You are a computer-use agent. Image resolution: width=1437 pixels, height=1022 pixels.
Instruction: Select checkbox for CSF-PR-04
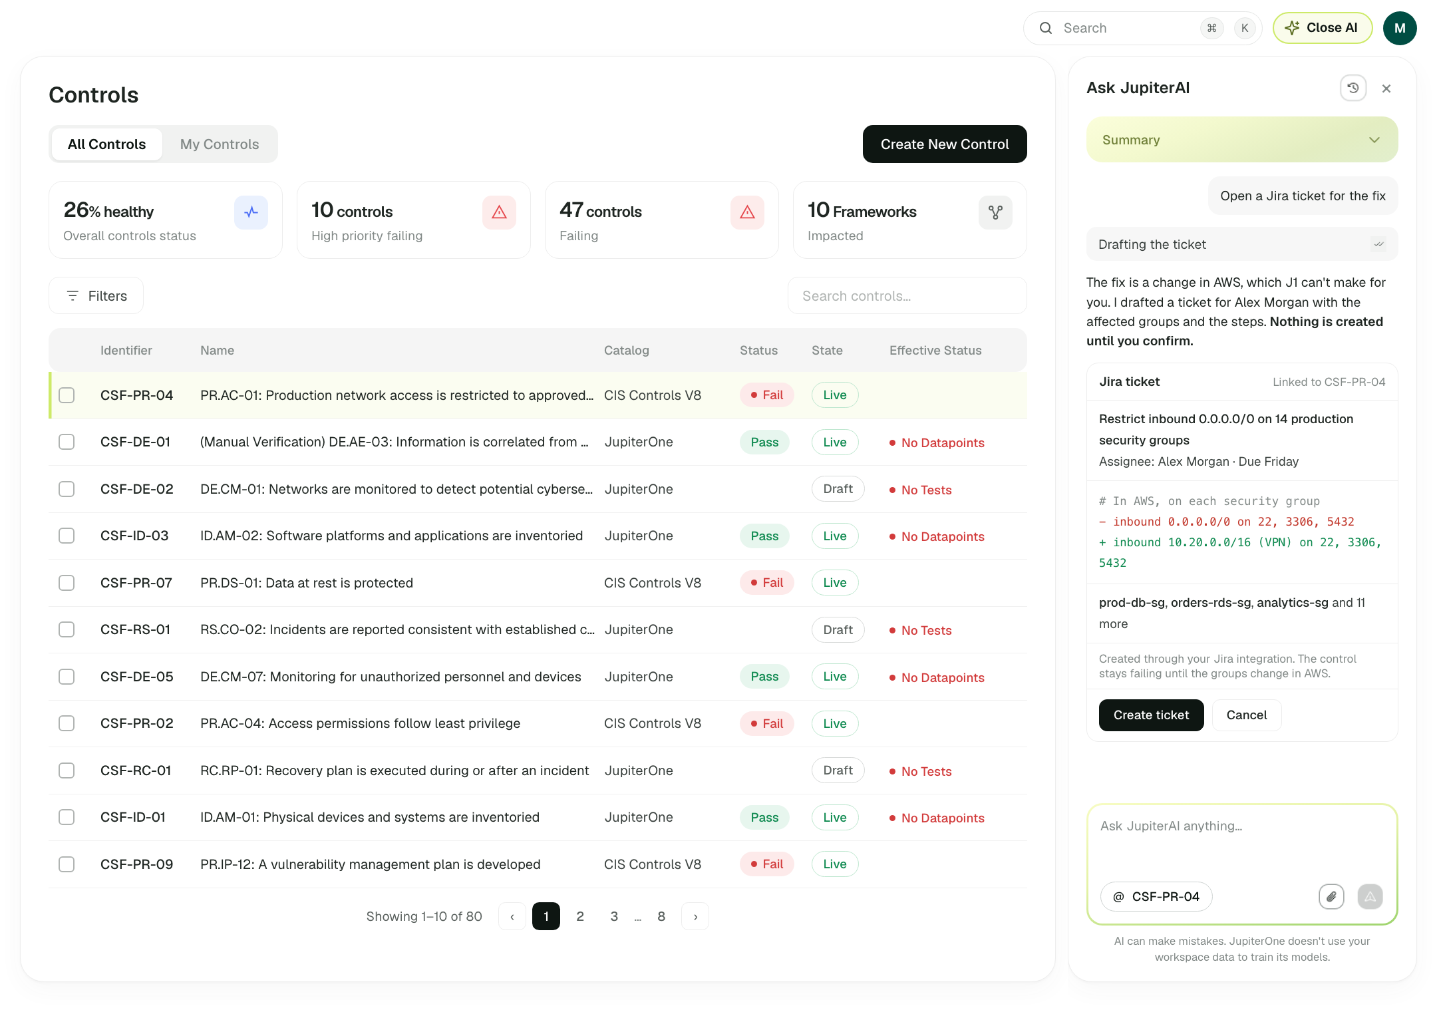(x=67, y=395)
